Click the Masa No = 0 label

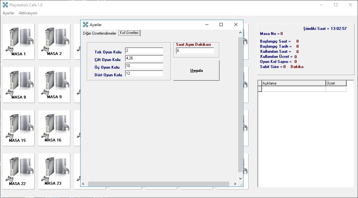tap(271, 34)
